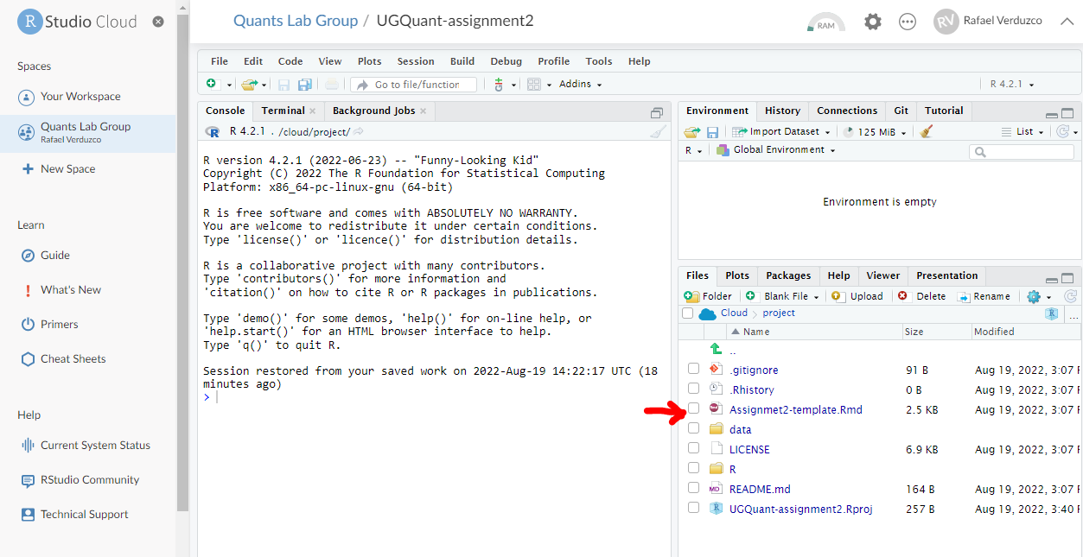Image resolution: width=1083 pixels, height=557 pixels.
Task: Click the Go to file/function field
Action: pos(415,85)
